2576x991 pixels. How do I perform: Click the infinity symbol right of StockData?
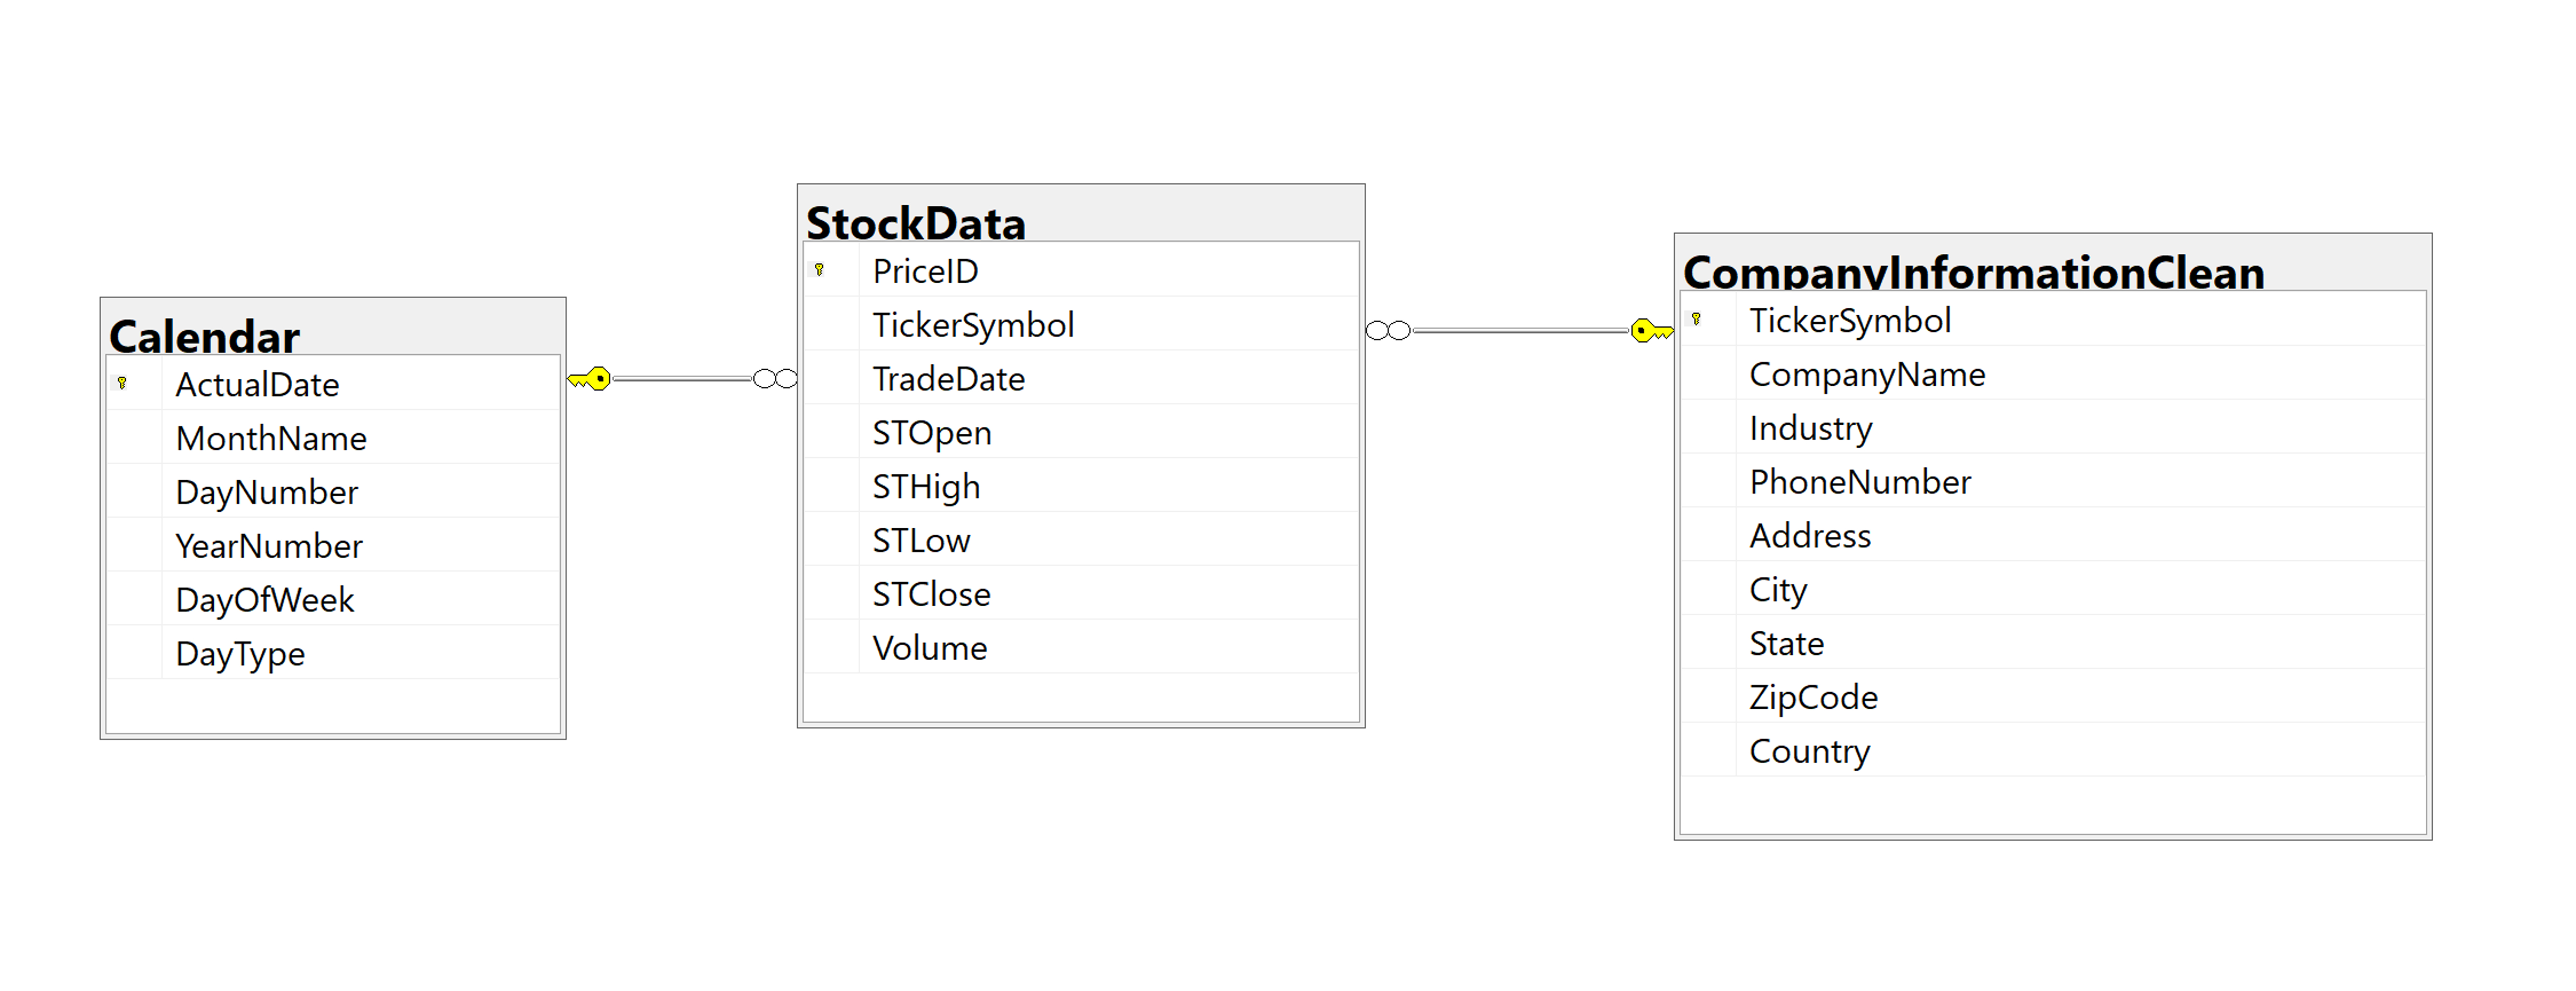(x=1388, y=330)
